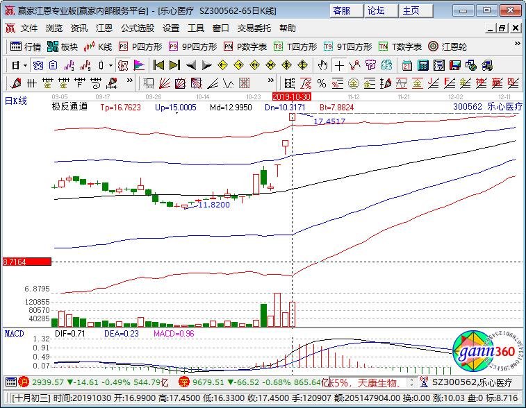Open the T数字表 tool
The image size is (526, 408).
point(400,46)
